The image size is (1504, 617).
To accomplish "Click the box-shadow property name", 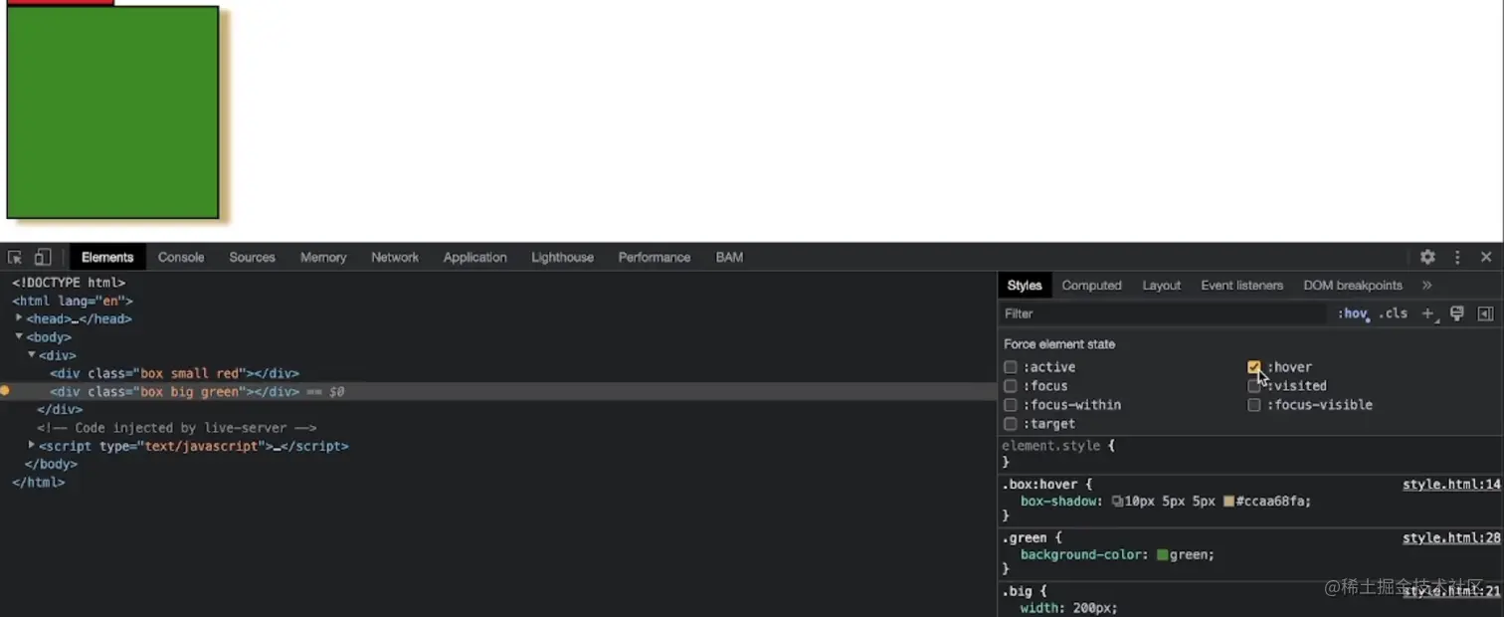I will click(1058, 502).
